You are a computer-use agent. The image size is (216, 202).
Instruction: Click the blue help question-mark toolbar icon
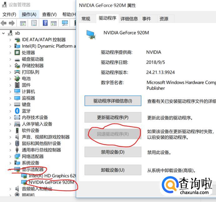coord(45,23)
